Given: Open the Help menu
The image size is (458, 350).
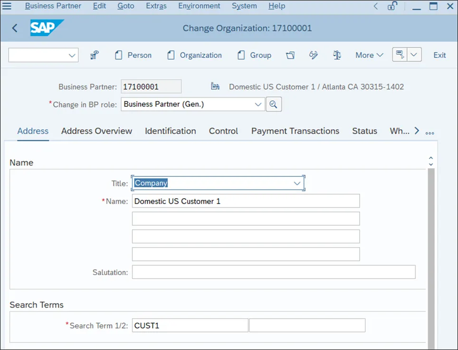Looking at the screenshot, I should [277, 6].
